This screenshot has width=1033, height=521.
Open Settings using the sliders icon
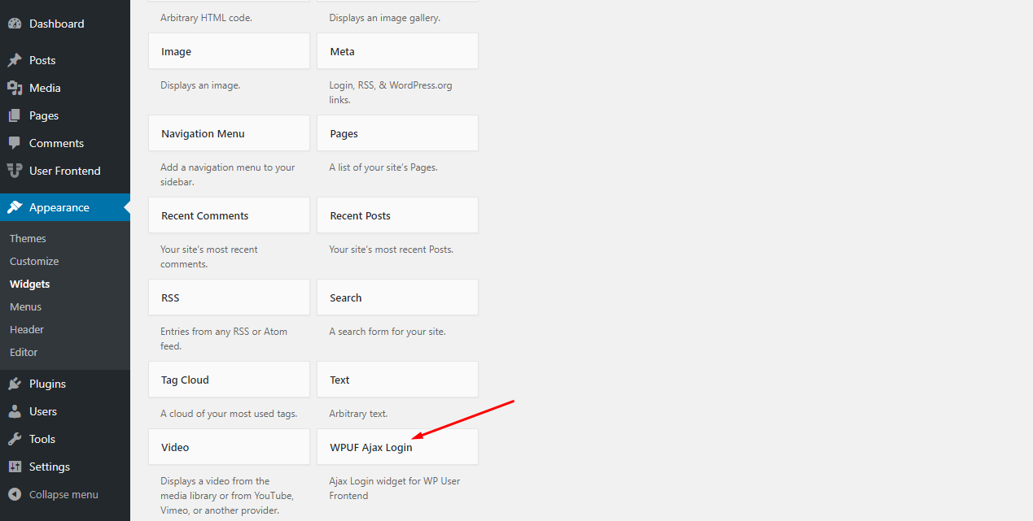[15, 466]
